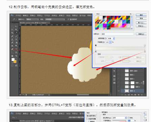Select the Brush tool in step 12 toolbox
Viewport: 151px width, 122px height.
[16, 36]
